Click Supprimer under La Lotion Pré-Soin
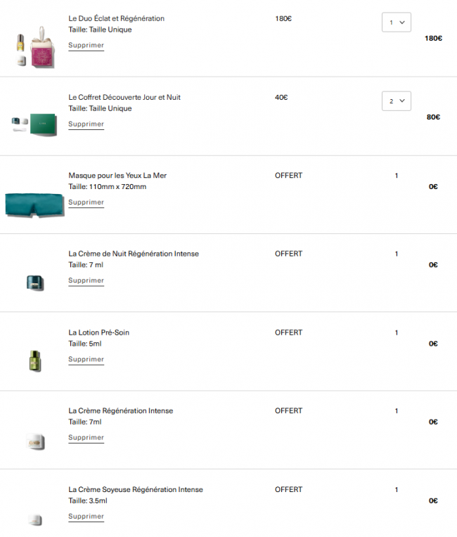The height and width of the screenshot is (537, 457). coord(86,359)
